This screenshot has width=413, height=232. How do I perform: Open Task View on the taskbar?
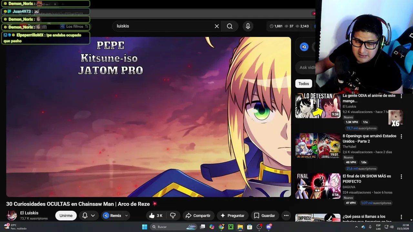pyautogui.click(x=203, y=227)
